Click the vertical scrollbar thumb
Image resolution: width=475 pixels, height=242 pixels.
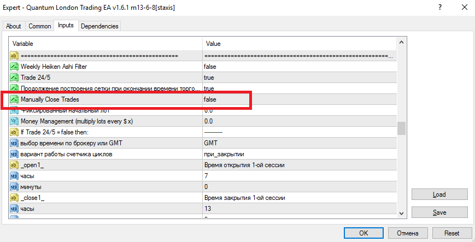[402, 128]
